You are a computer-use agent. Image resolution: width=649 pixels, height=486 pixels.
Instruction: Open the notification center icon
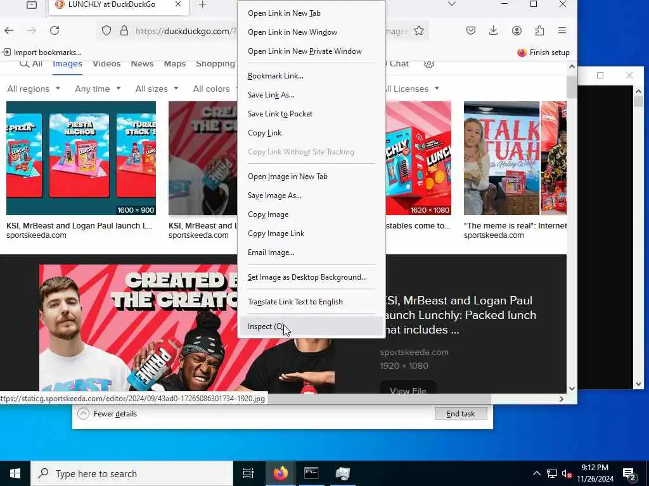tap(629, 474)
